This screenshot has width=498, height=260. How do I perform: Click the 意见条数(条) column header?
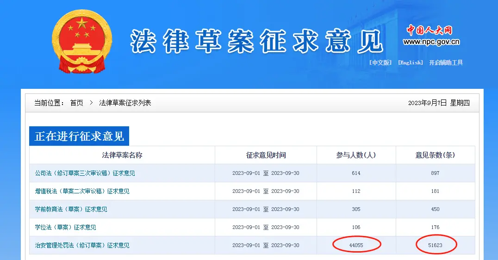(x=435, y=155)
